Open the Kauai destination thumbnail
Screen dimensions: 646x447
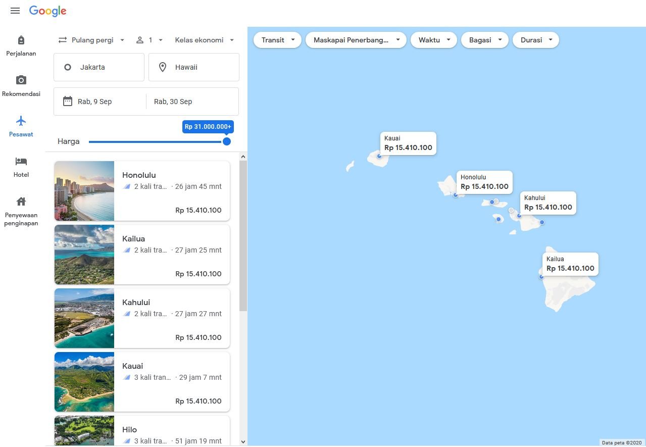[x=84, y=382]
